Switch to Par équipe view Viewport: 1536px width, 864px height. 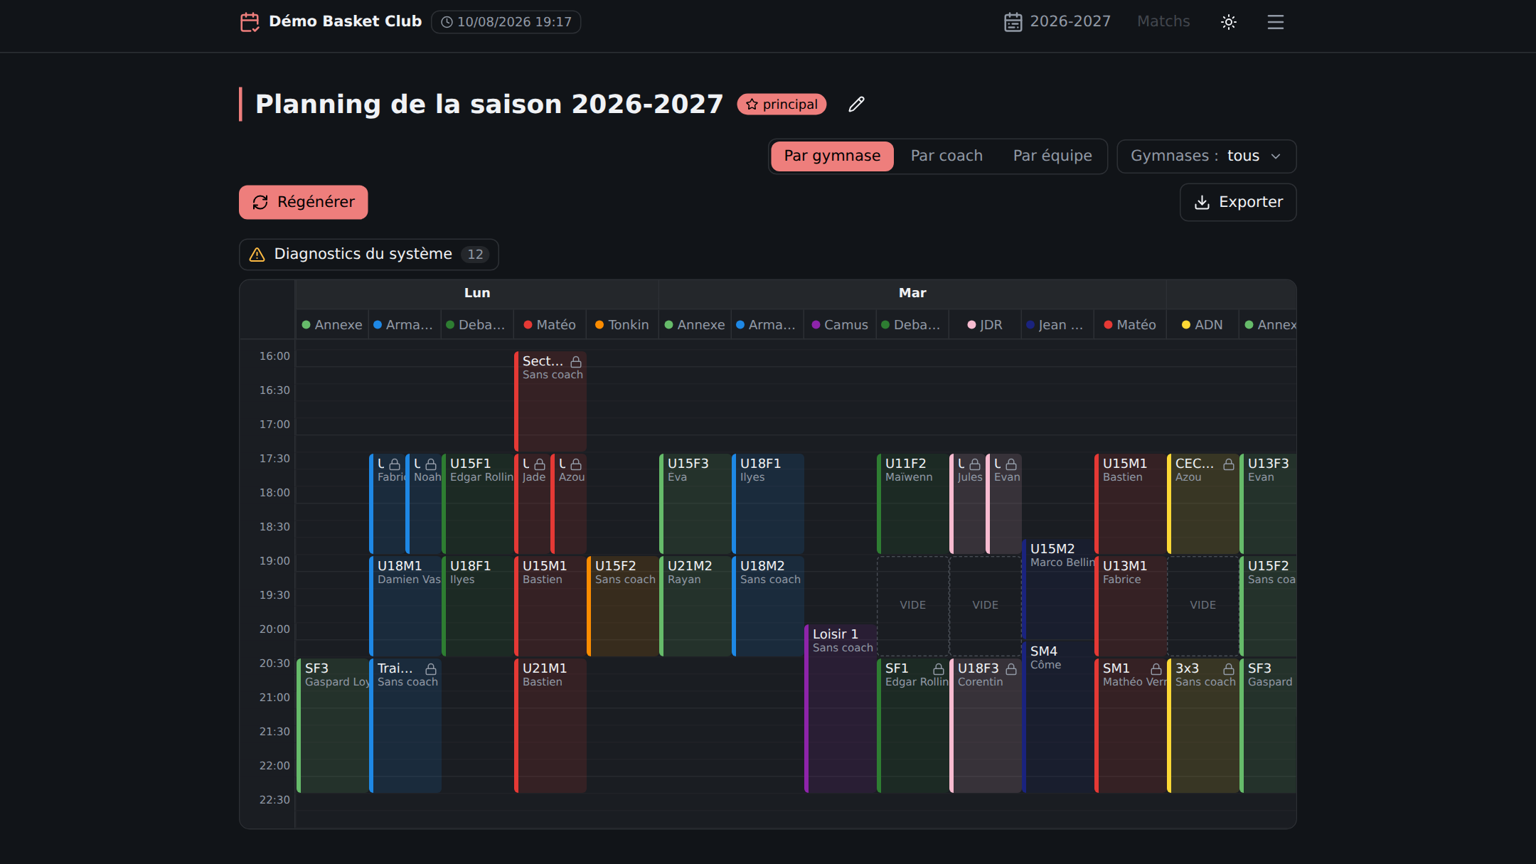1052,156
